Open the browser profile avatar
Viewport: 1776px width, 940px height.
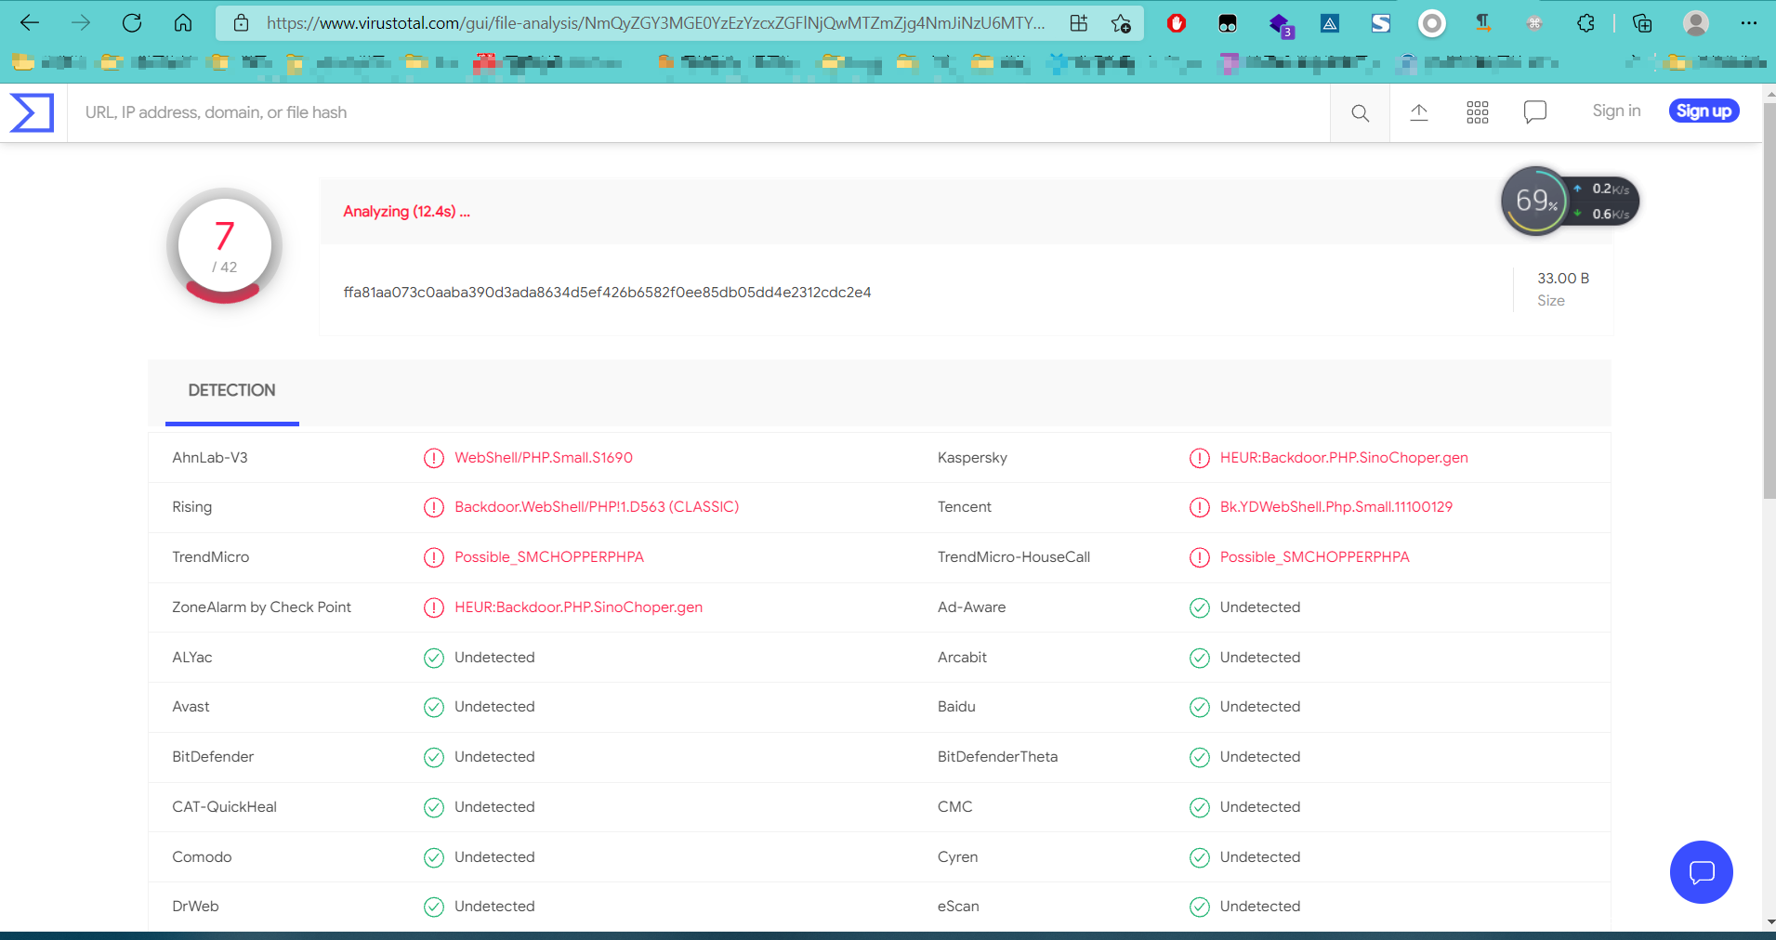[x=1695, y=23]
